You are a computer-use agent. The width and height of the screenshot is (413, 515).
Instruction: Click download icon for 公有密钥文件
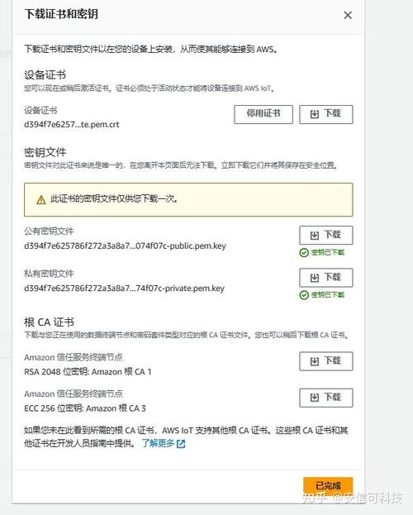(315, 236)
